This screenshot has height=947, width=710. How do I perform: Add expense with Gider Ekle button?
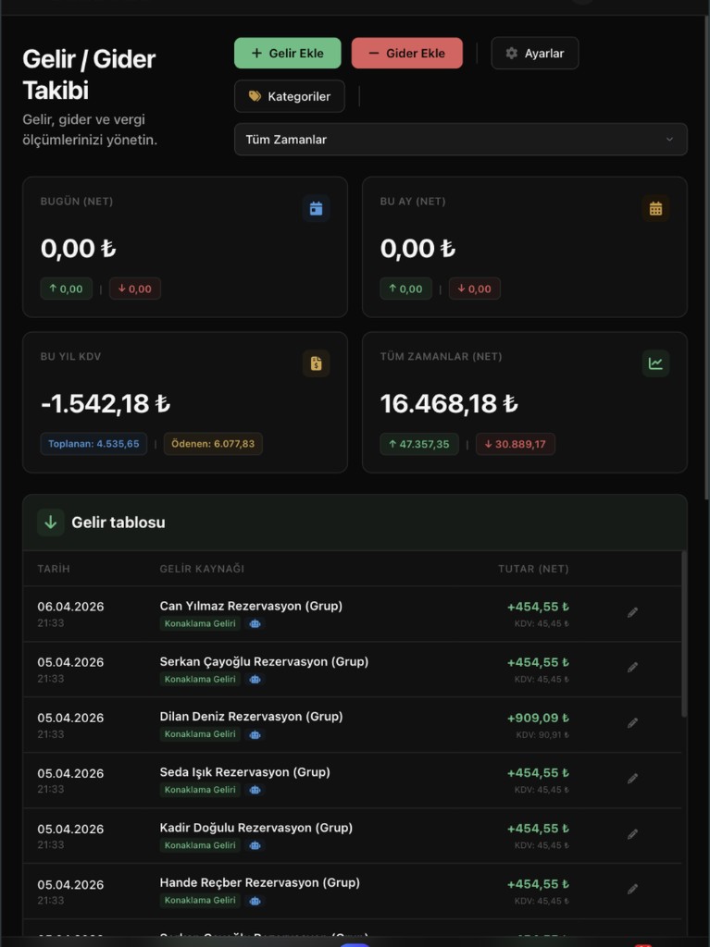pos(407,53)
